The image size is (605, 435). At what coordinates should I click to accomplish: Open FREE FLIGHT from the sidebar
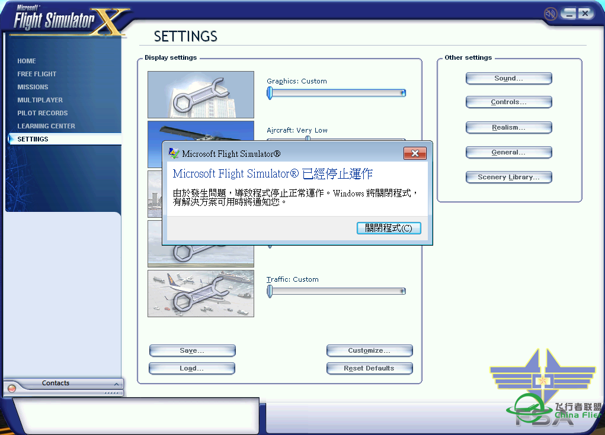click(x=36, y=74)
